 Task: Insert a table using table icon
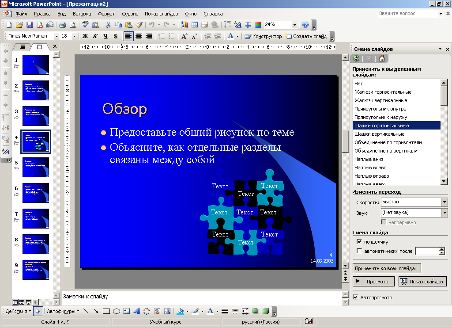pos(195,25)
